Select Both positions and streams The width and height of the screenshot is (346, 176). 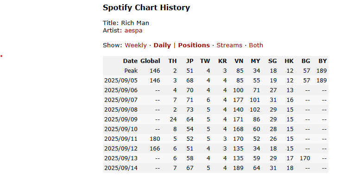(256, 45)
